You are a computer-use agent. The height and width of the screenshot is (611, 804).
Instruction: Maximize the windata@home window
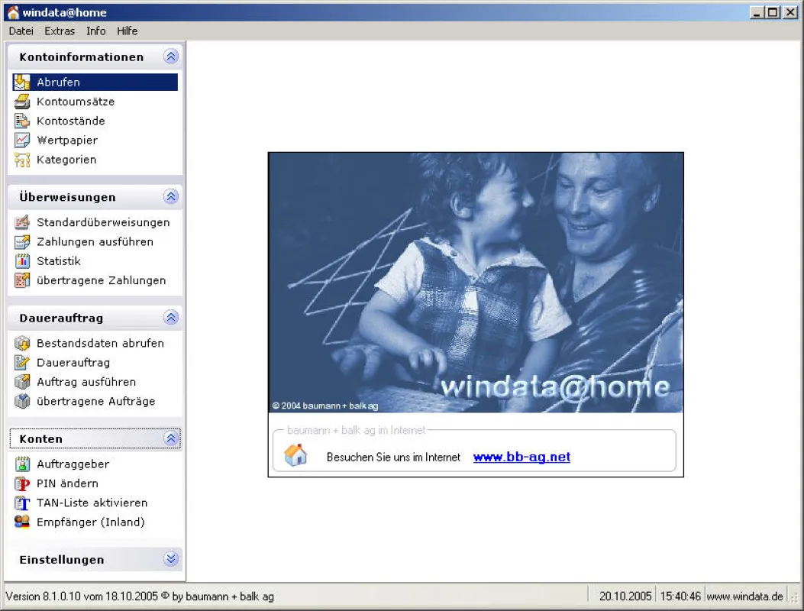(x=773, y=12)
